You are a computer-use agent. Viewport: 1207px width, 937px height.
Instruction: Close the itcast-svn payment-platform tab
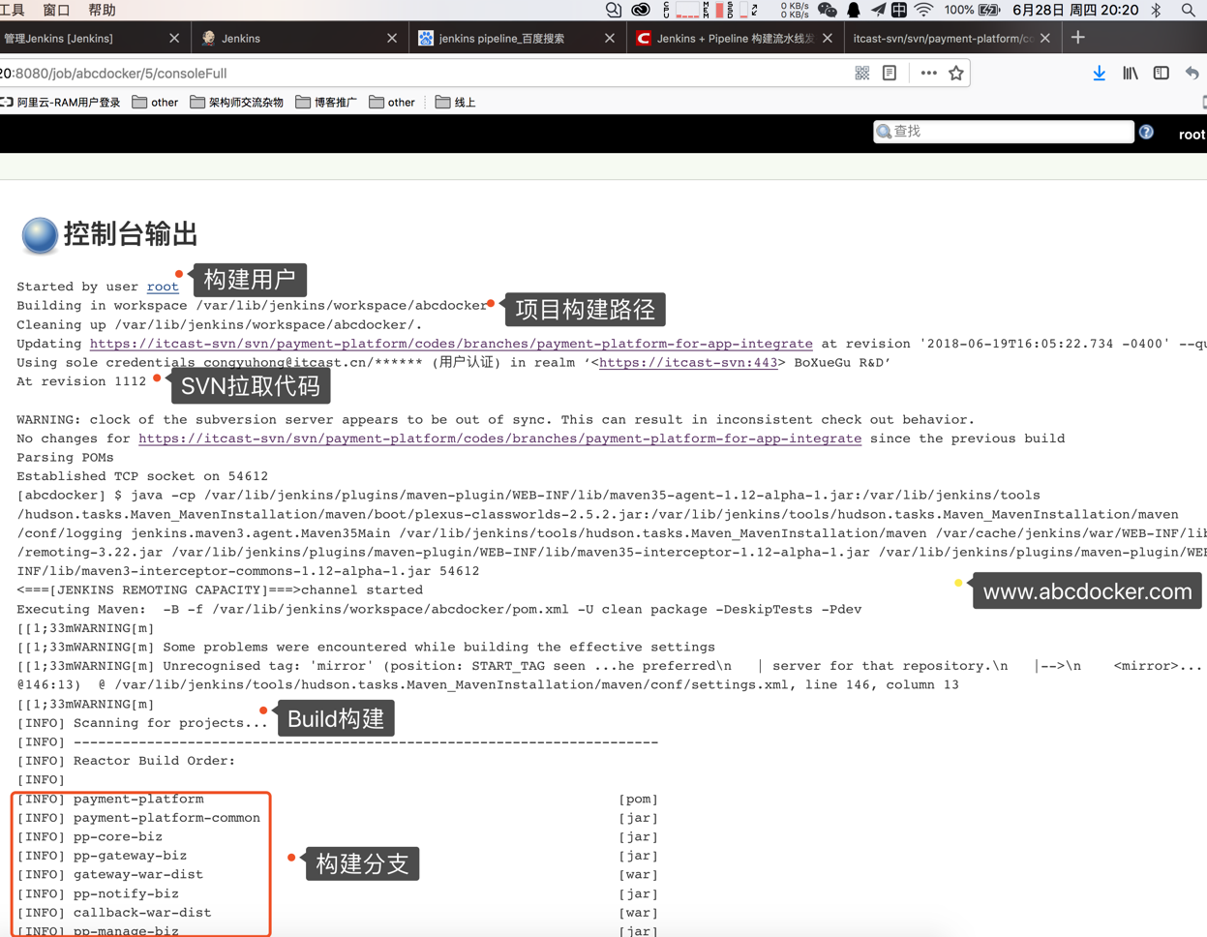pos(1045,39)
